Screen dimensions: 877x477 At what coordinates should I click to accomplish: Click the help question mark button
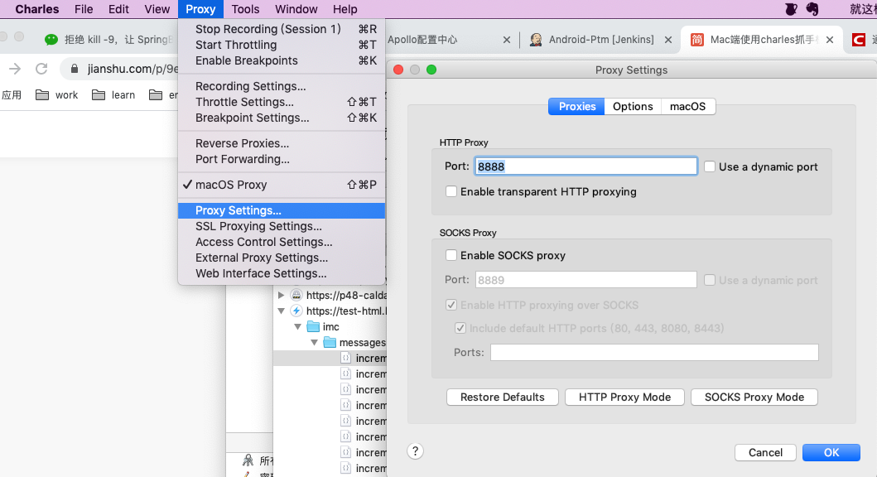coord(416,451)
